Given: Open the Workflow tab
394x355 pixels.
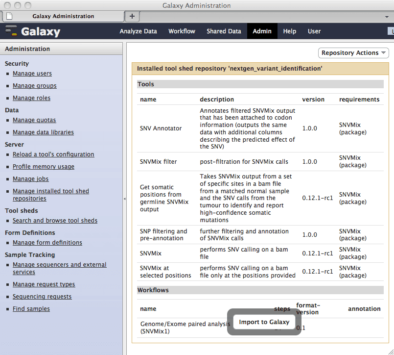Looking at the screenshot, I should pos(182,31).
